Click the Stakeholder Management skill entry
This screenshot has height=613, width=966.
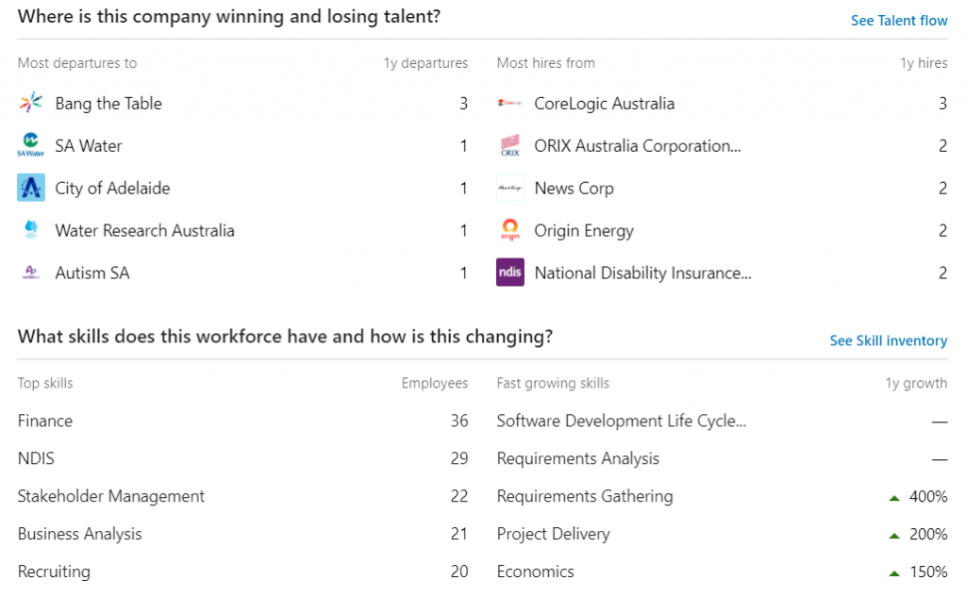coord(111,497)
